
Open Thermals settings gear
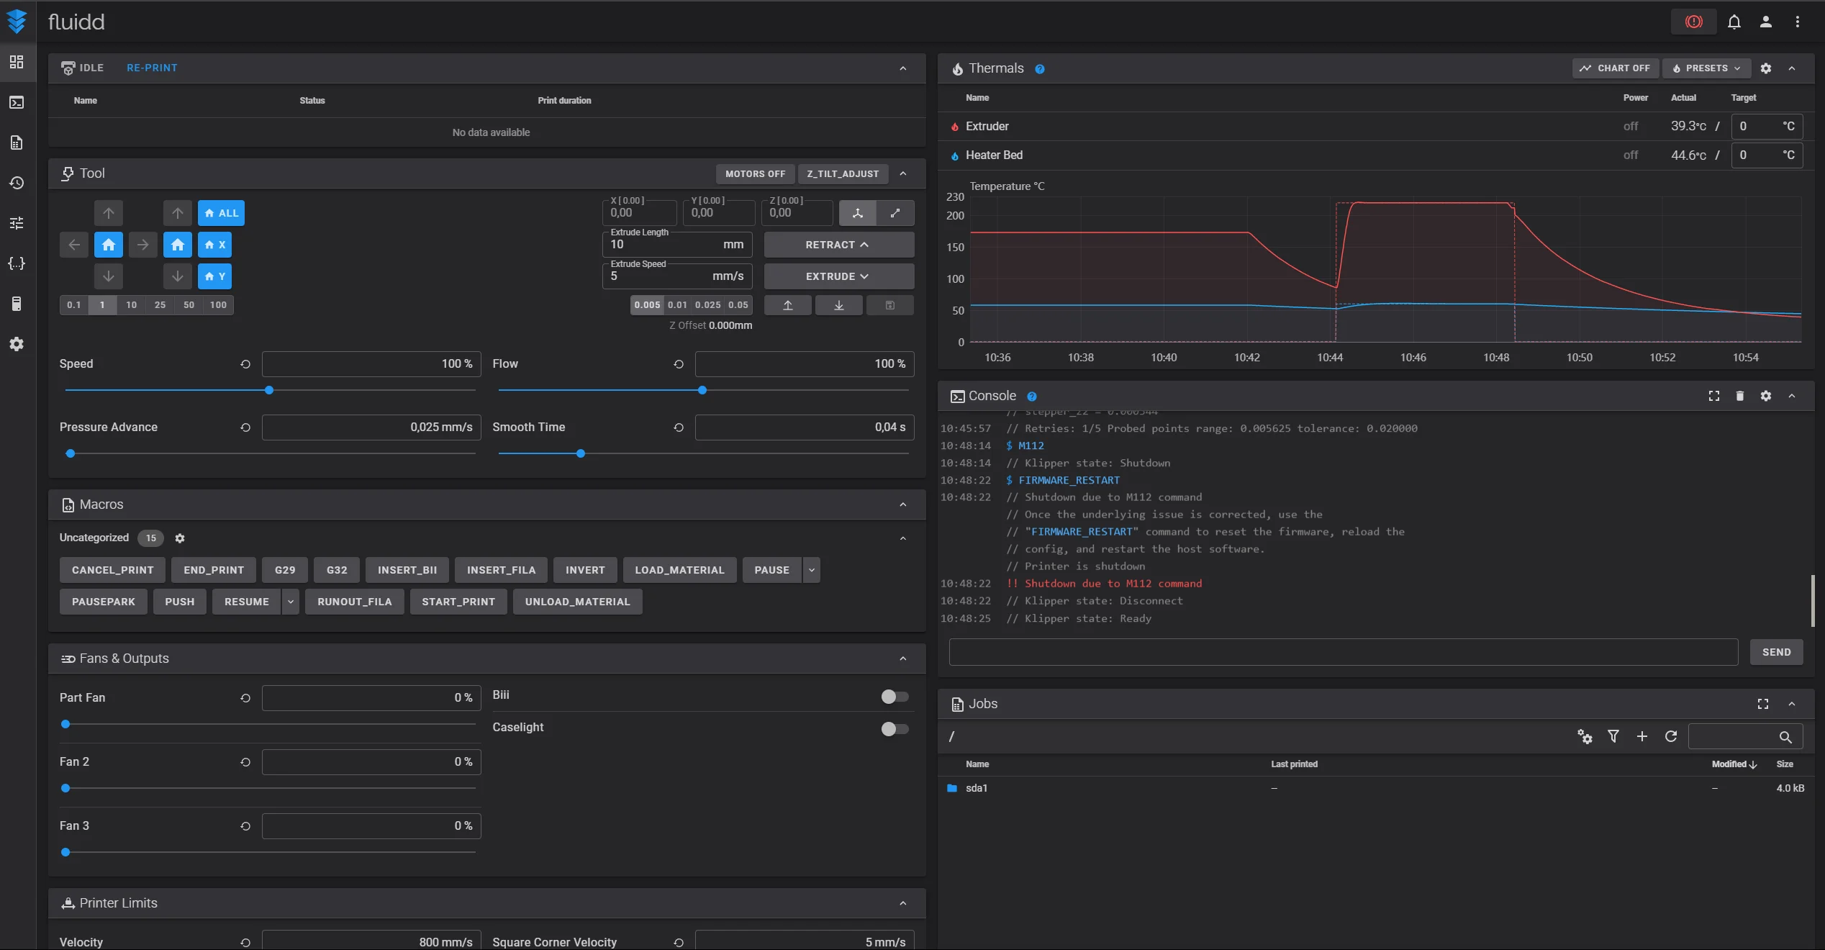tap(1766, 68)
